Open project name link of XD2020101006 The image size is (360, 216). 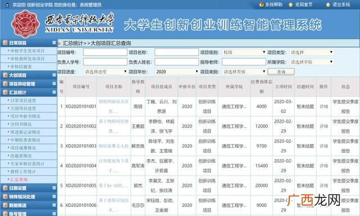pos(114,205)
